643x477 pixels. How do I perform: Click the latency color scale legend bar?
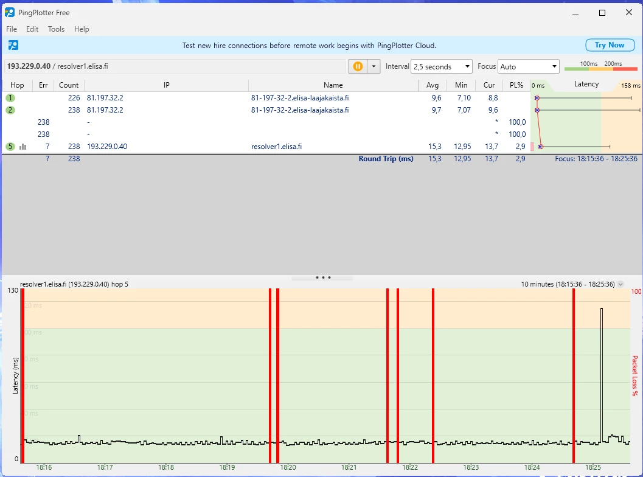tap(600, 69)
